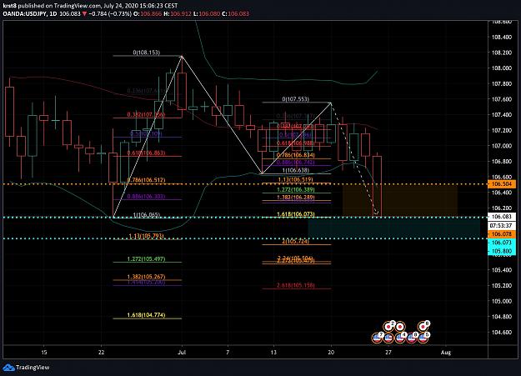Click the Japan economic event icon without a badge

point(400,327)
